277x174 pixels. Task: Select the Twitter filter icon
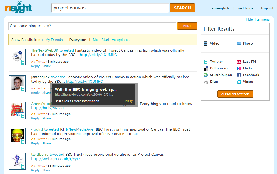tap(206, 62)
